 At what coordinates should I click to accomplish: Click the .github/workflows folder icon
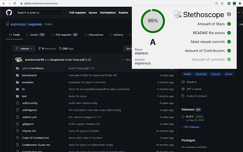(17, 68)
